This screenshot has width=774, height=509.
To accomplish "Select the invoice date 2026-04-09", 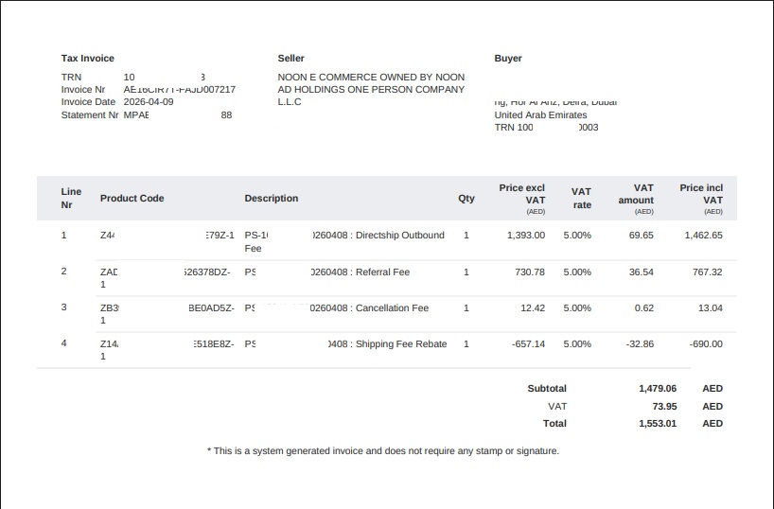I will (x=149, y=101).
